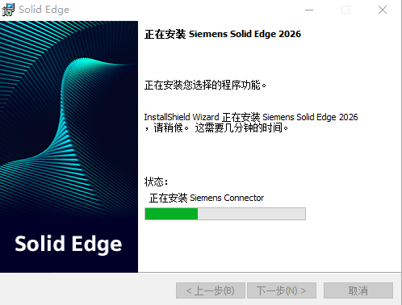
Task: Click the text 正在安装您选择的程序功能。
Action: [205, 85]
